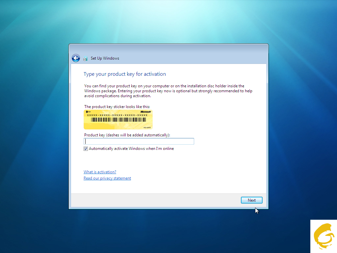This screenshot has width=337, height=253.
Task: Click the 'Automatically activate Windows when I'm online' label
Action: tap(131, 149)
